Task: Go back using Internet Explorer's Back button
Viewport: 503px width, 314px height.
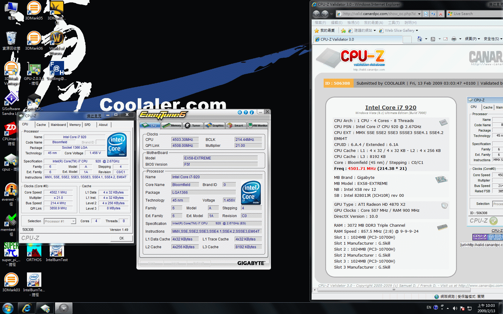Action: pyautogui.click(x=316, y=14)
